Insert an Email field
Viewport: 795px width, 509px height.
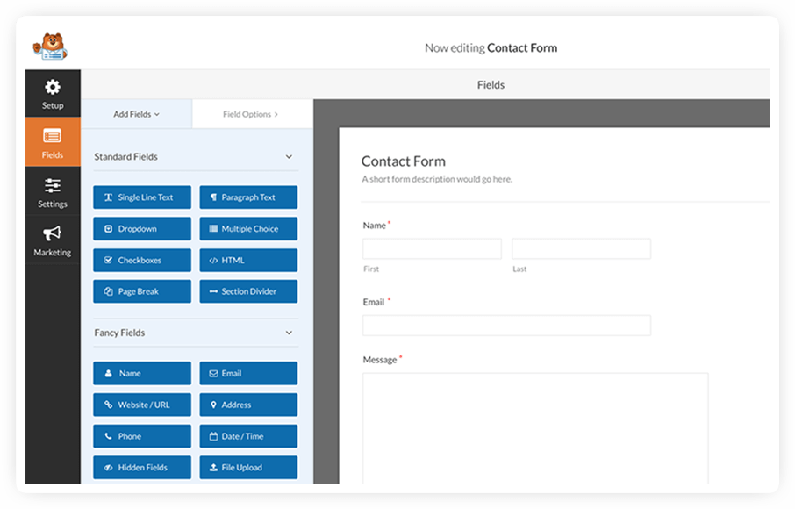[x=248, y=373]
